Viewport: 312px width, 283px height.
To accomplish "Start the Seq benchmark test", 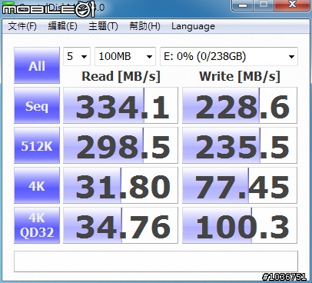I will (37, 105).
